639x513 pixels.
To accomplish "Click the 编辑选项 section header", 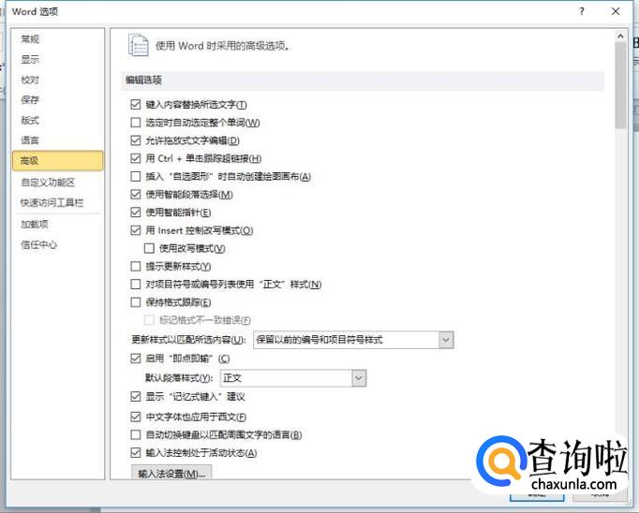I will [x=143, y=81].
